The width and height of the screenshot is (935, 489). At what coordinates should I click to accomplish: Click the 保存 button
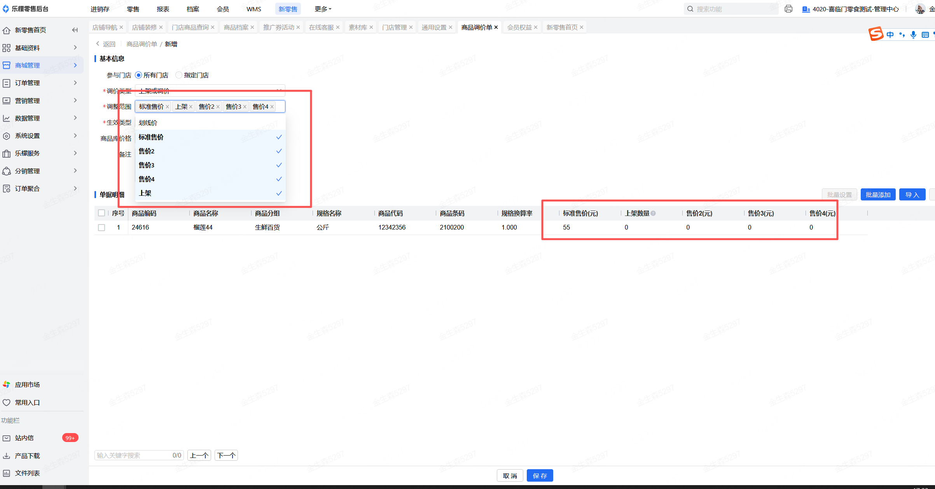pyautogui.click(x=540, y=475)
